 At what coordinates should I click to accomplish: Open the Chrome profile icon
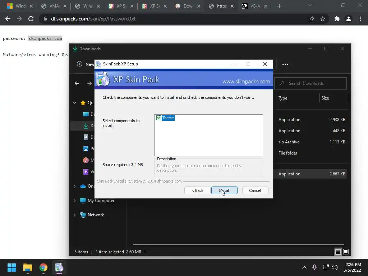tap(349, 19)
